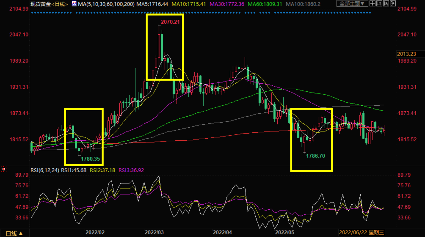
Task: Click the 2022/03 date on time axis
Action: pos(154,232)
